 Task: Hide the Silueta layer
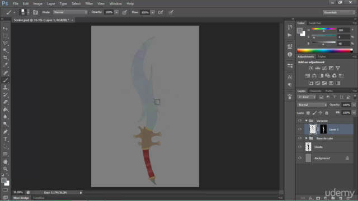(x=300, y=147)
